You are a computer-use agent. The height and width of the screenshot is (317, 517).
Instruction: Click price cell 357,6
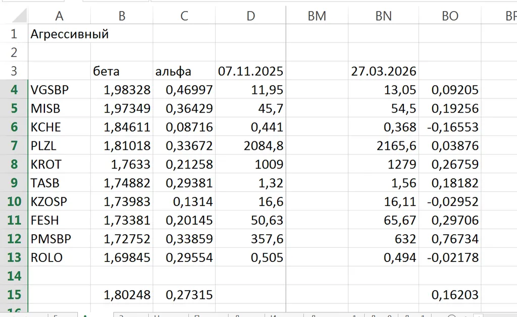coord(250,239)
